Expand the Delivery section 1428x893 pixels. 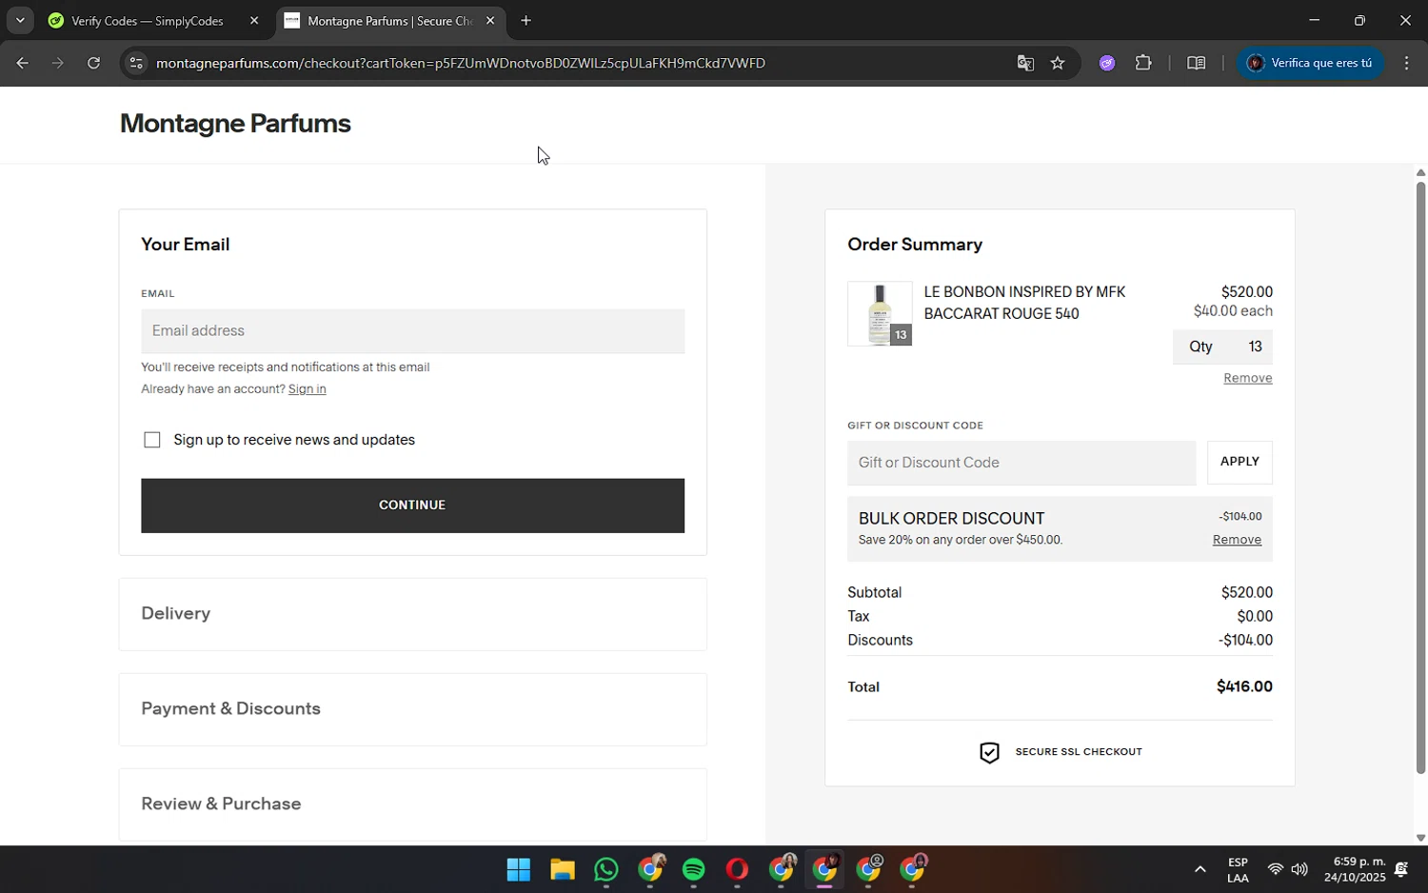(412, 613)
